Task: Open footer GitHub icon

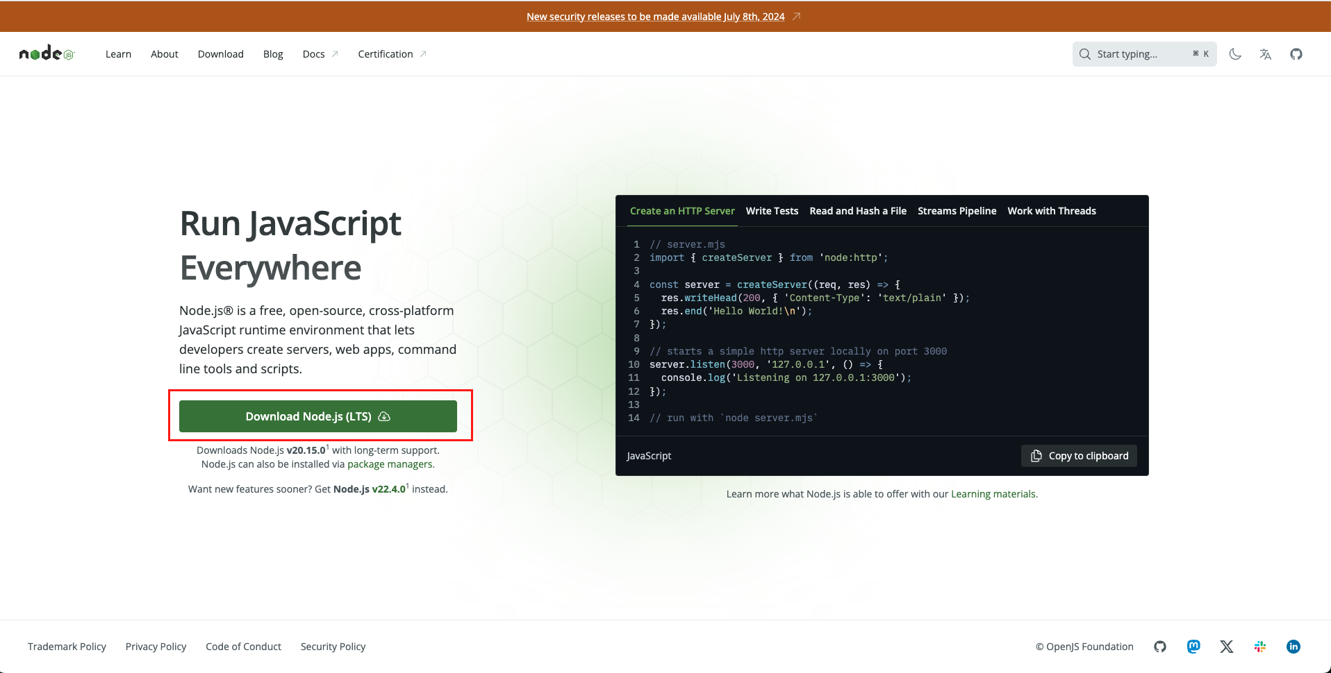Action: [1160, 647]
